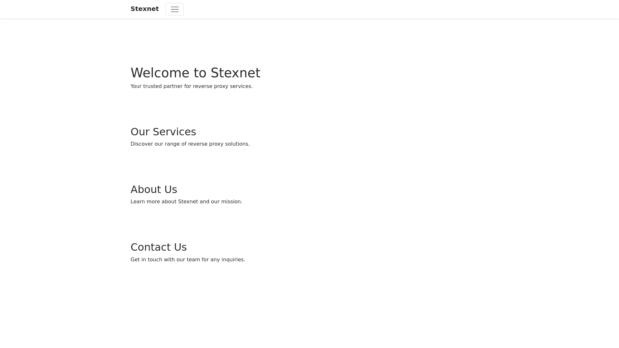Click the Contact Us heading

tap(158, 247)
